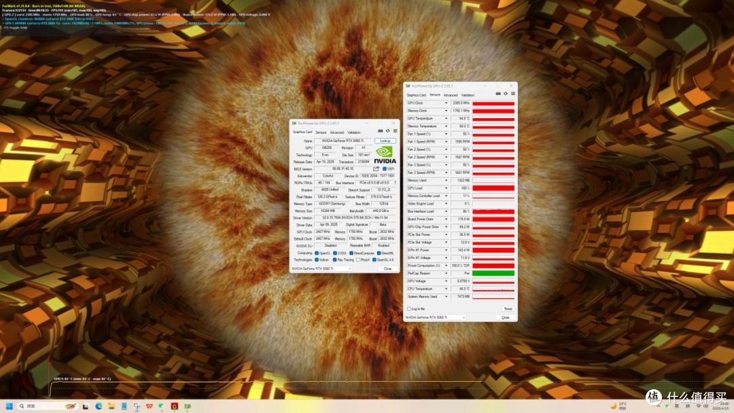This screenshot has height=413, width=734.
Task: Click the GPU name field in GPU-Z
Action: [343, 141]
